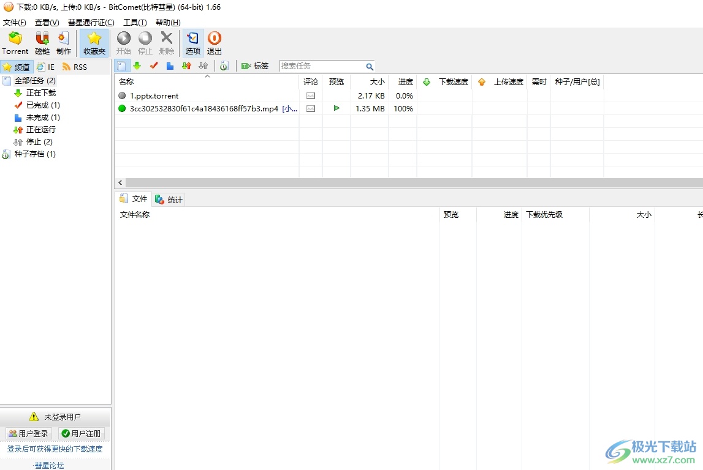This screenshot has height=470, width=703.
Task: Switch to the 文件 detail tab
Action: pos(134,199)
